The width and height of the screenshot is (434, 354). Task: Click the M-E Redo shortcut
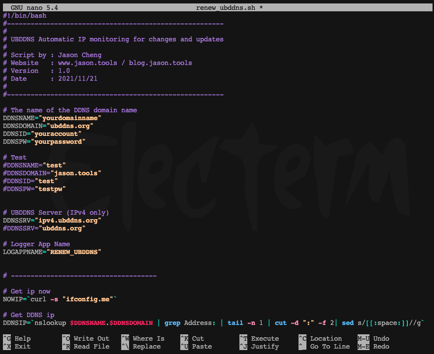tap(373, 346)
